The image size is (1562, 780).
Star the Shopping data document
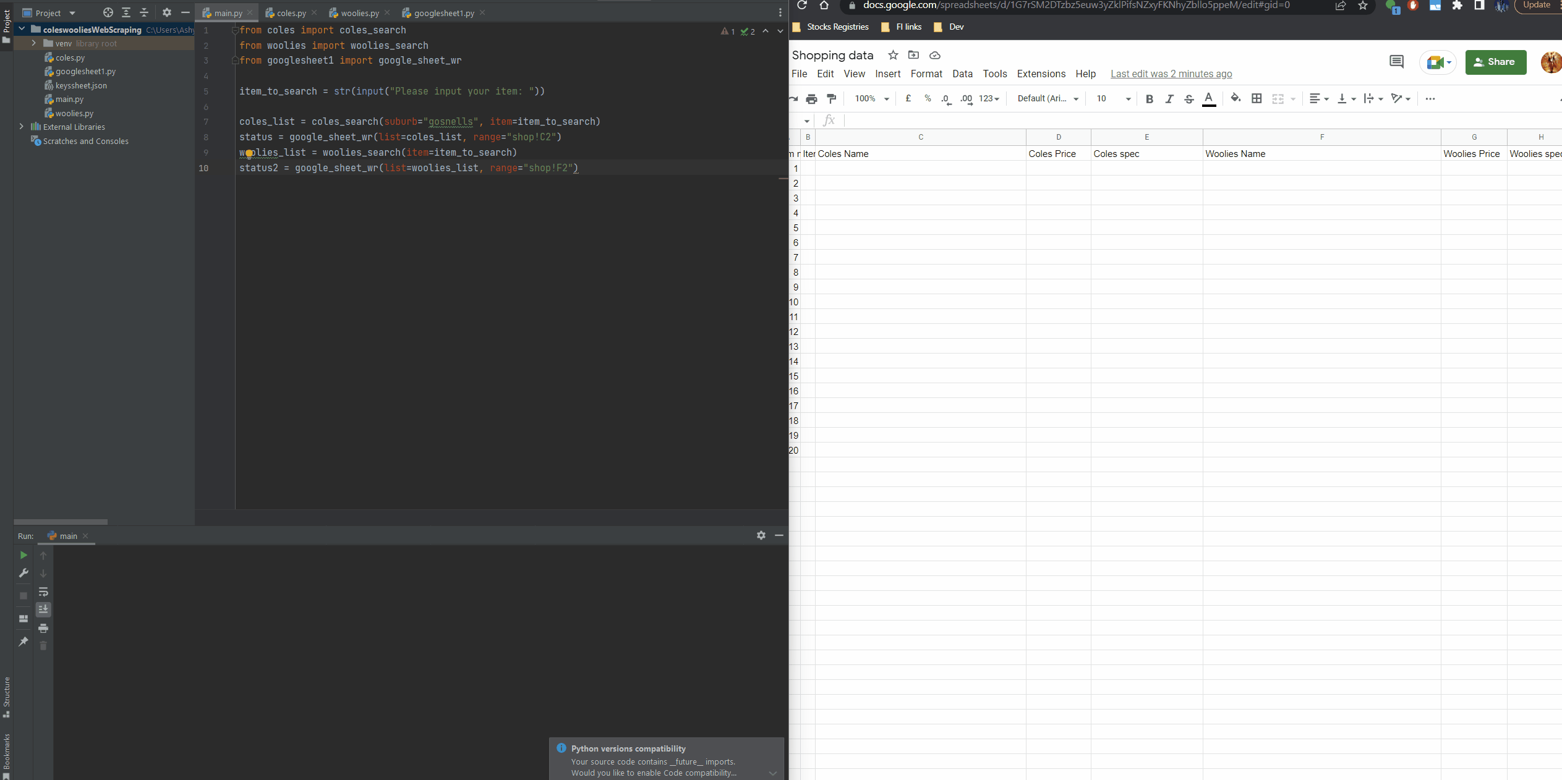tap(893, 55)
